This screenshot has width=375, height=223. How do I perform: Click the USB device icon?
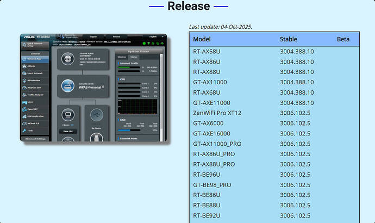pyautogui.click(x=96, y=114)
